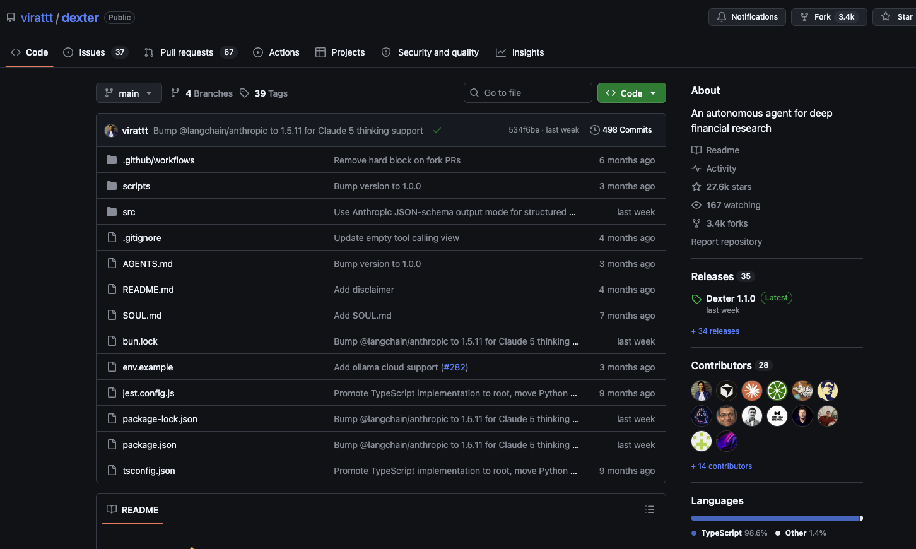916x549 pixels.
Task: Click 'Remove hard block on fork PRs' commit message
Action: point(397,160)
